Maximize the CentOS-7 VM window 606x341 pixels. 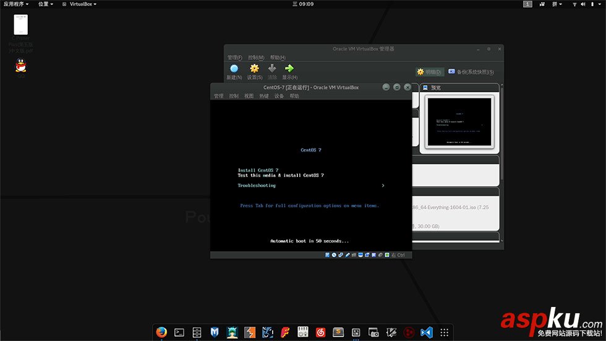(396, 87)
